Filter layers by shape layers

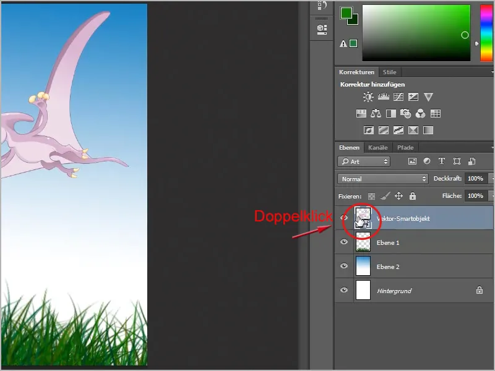[x=457, y=161]
